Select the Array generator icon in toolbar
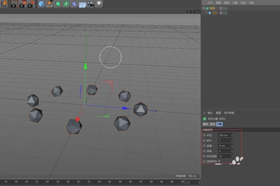This screenshot has width=280, height=186. pos(66,4)
